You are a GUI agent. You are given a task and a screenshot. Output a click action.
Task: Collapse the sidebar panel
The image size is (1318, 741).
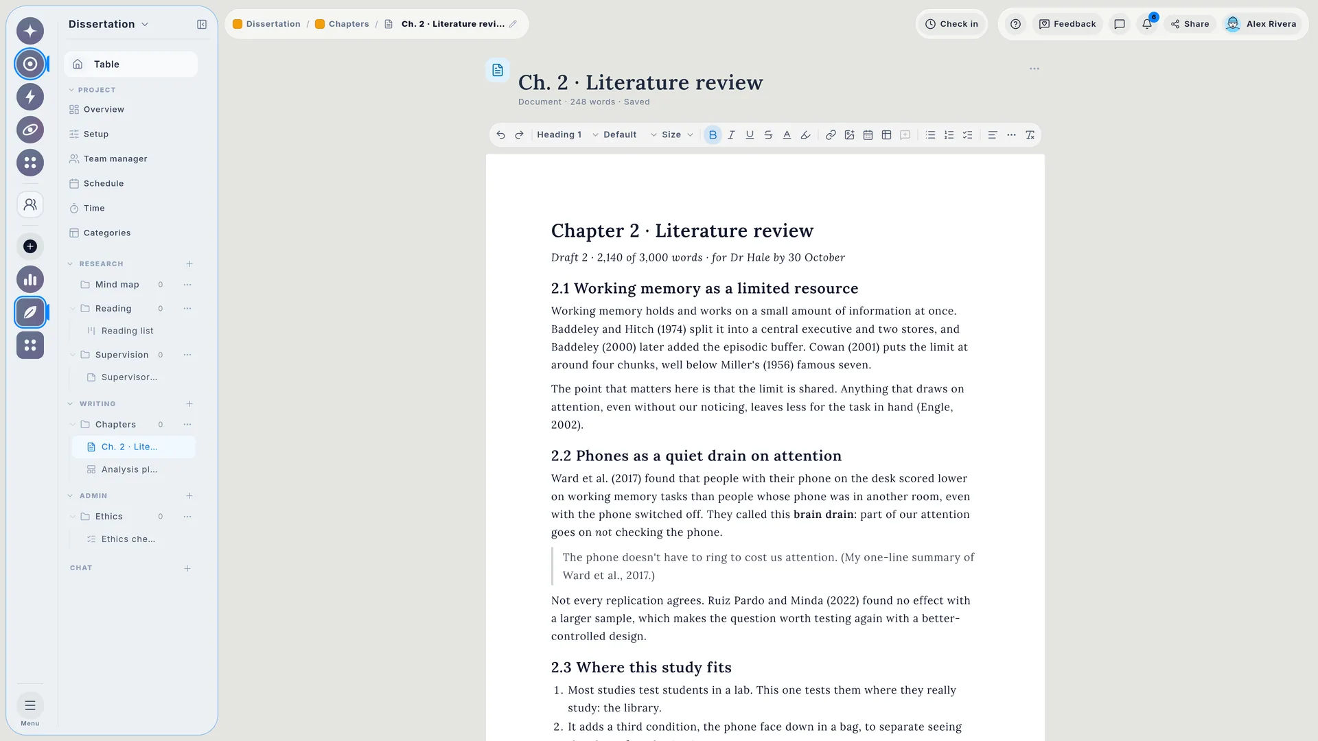202,24
